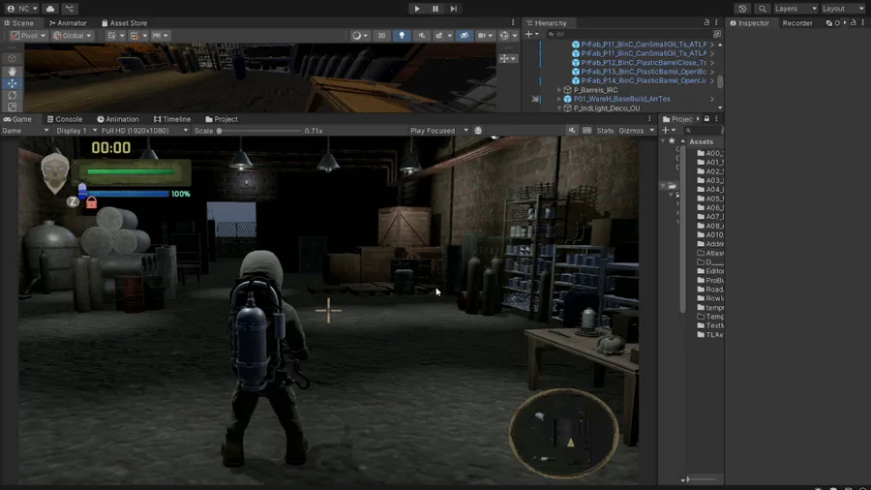Toggle the shortcuts keyboard icon in Game toolbar
This screenshot has width=871, height=490.
pos(587,131)
